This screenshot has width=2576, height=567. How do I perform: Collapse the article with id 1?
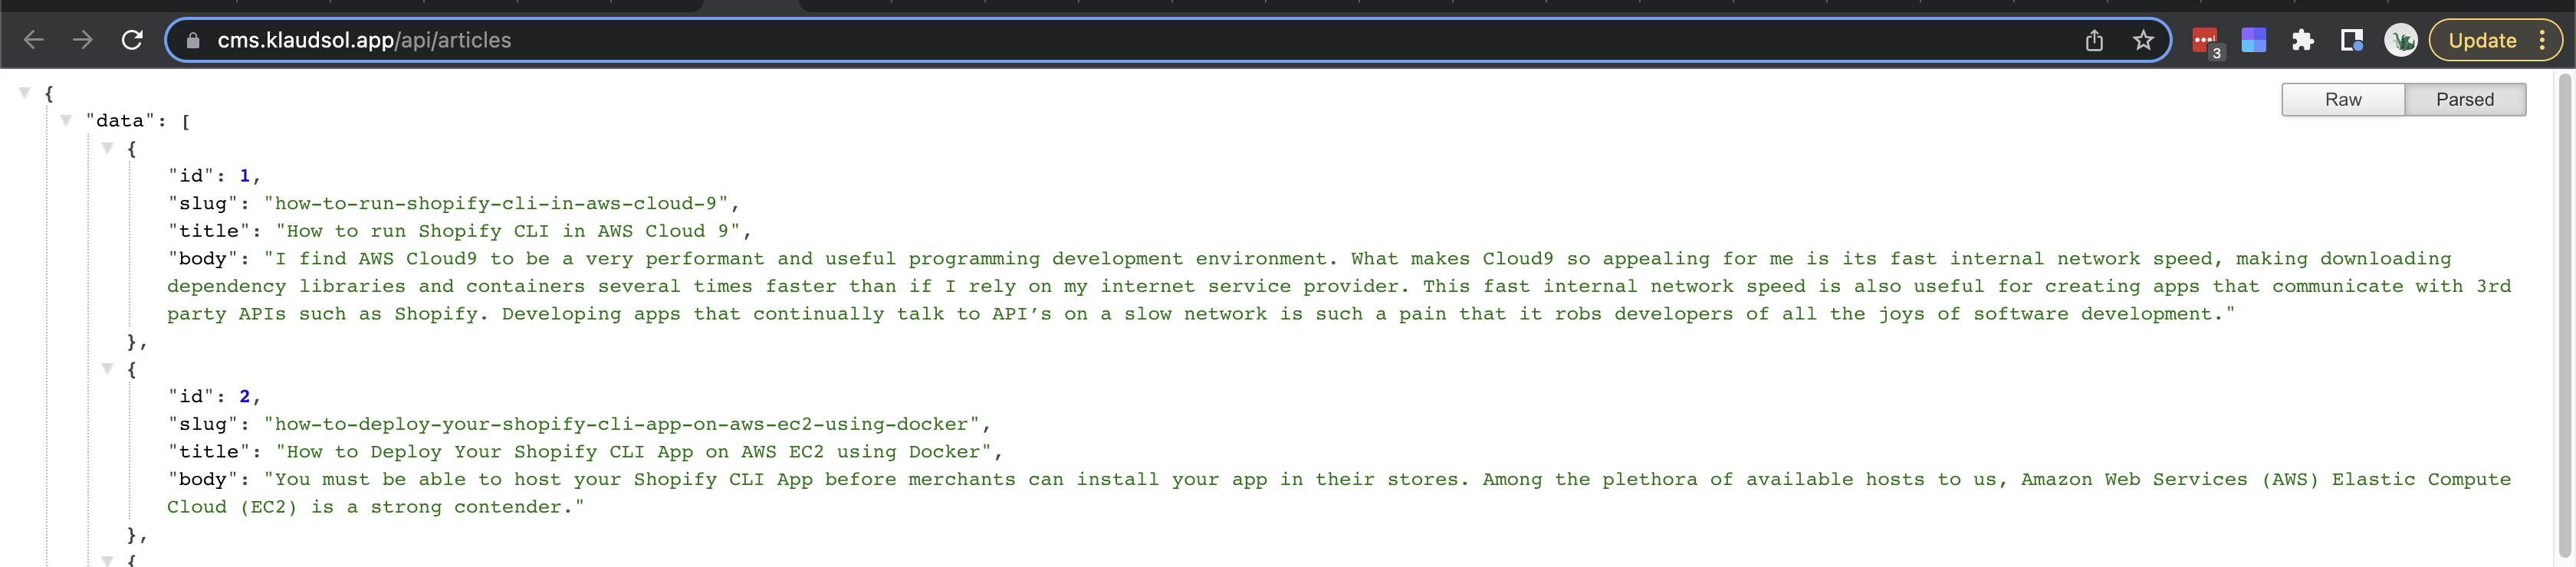(x=107, y=148)
